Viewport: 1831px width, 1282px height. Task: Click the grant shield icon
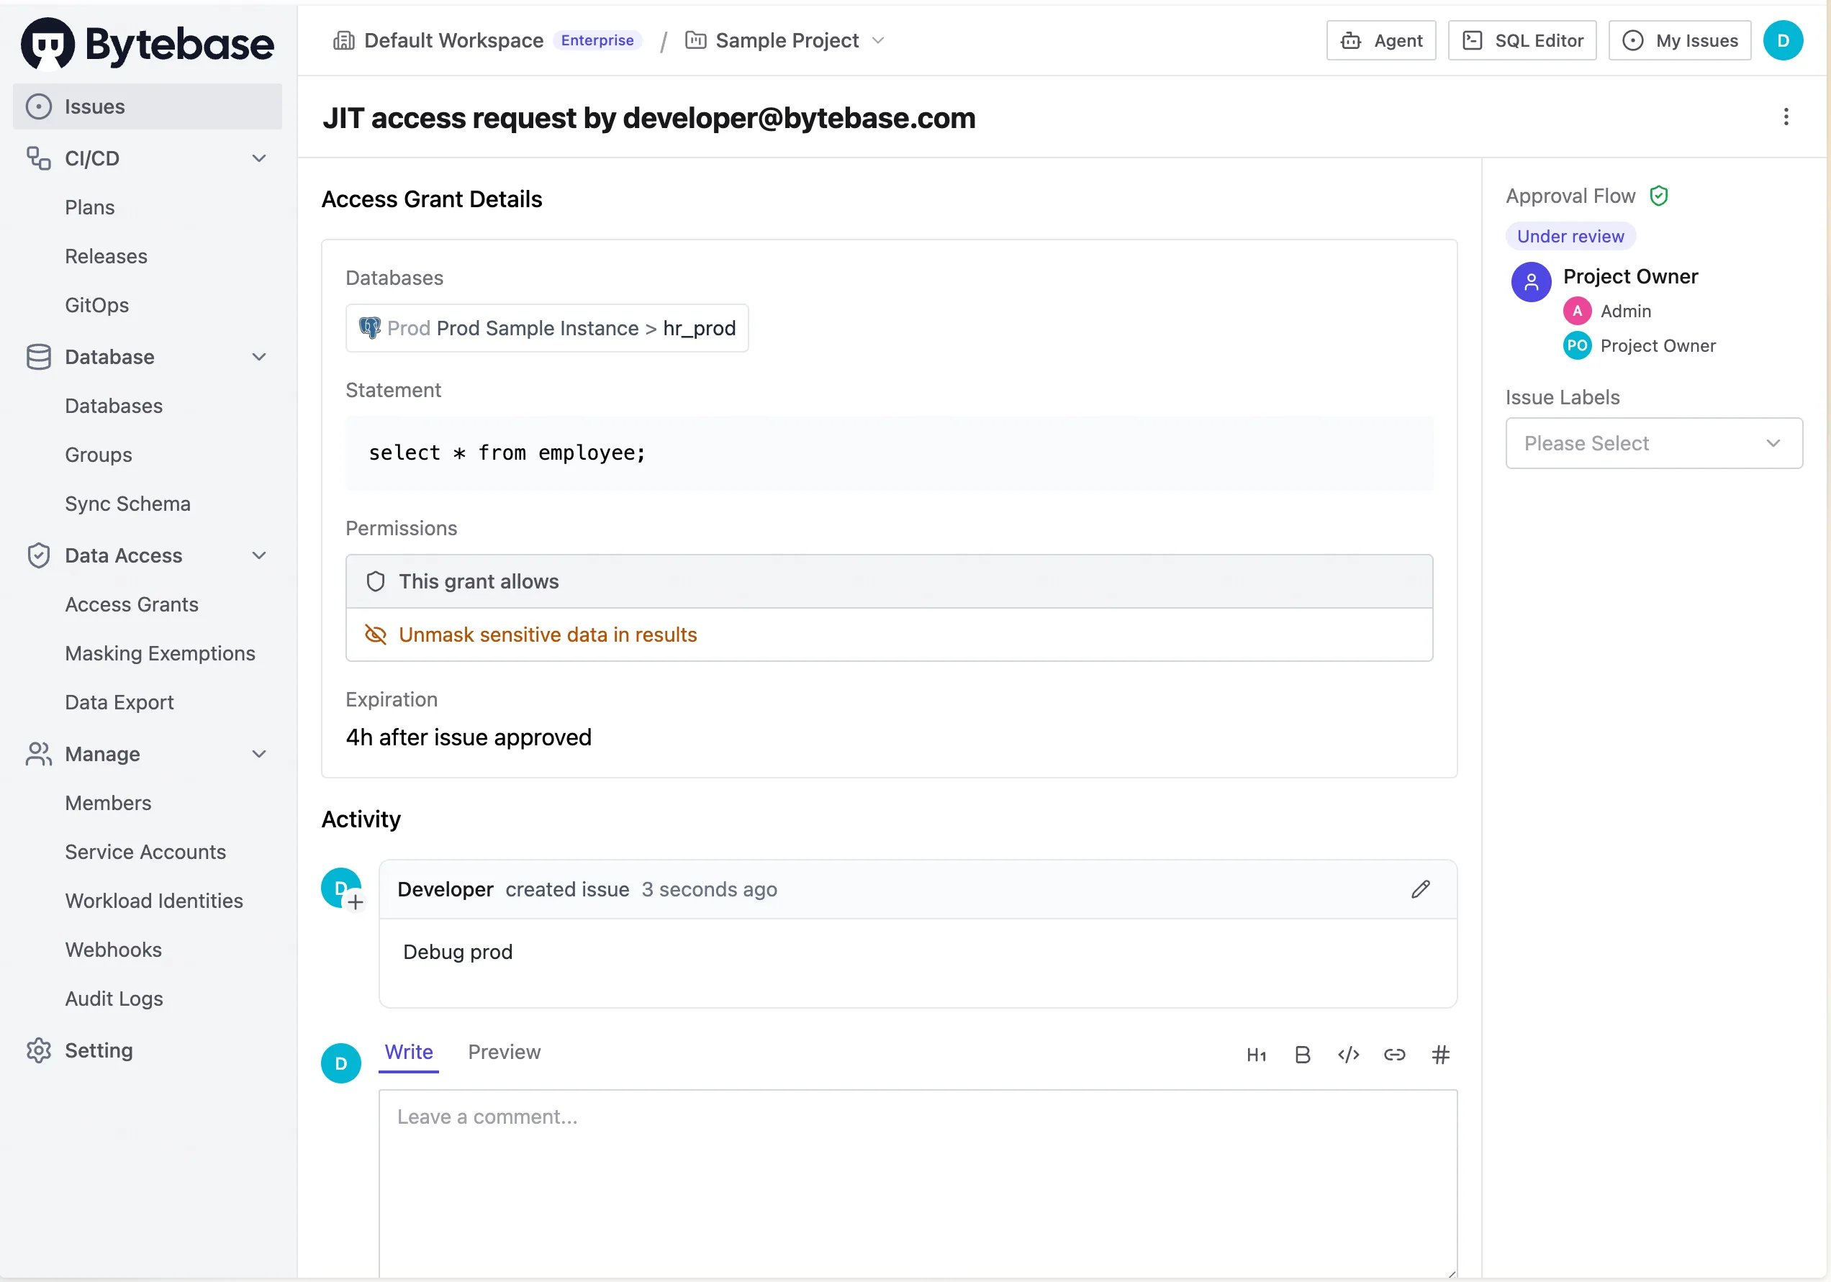coord(375,581)
